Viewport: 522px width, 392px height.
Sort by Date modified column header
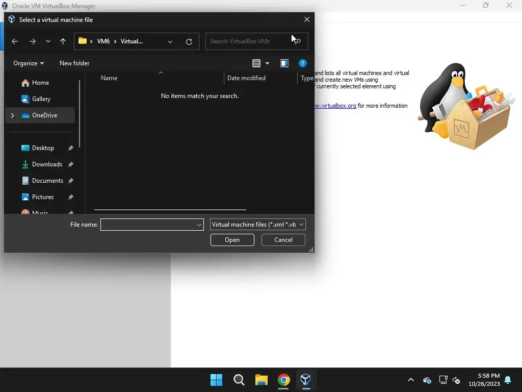click(x=246, y=78)
